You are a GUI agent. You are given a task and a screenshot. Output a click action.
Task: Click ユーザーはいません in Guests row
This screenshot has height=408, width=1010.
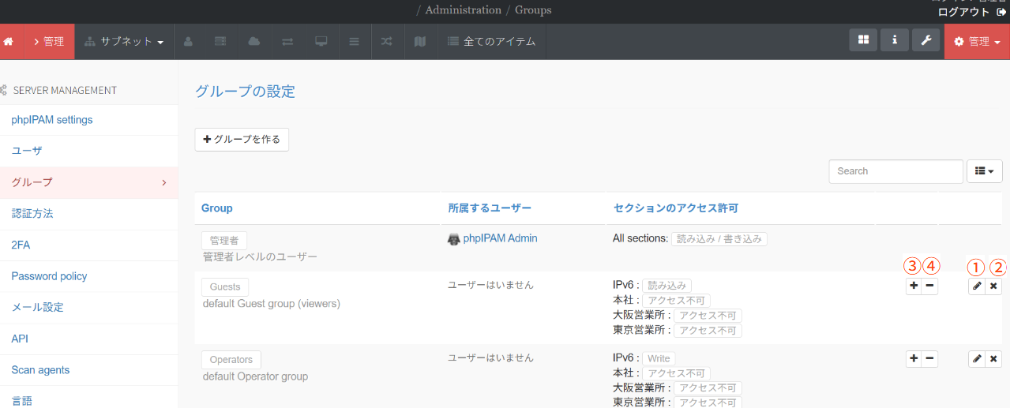(491, 284)
